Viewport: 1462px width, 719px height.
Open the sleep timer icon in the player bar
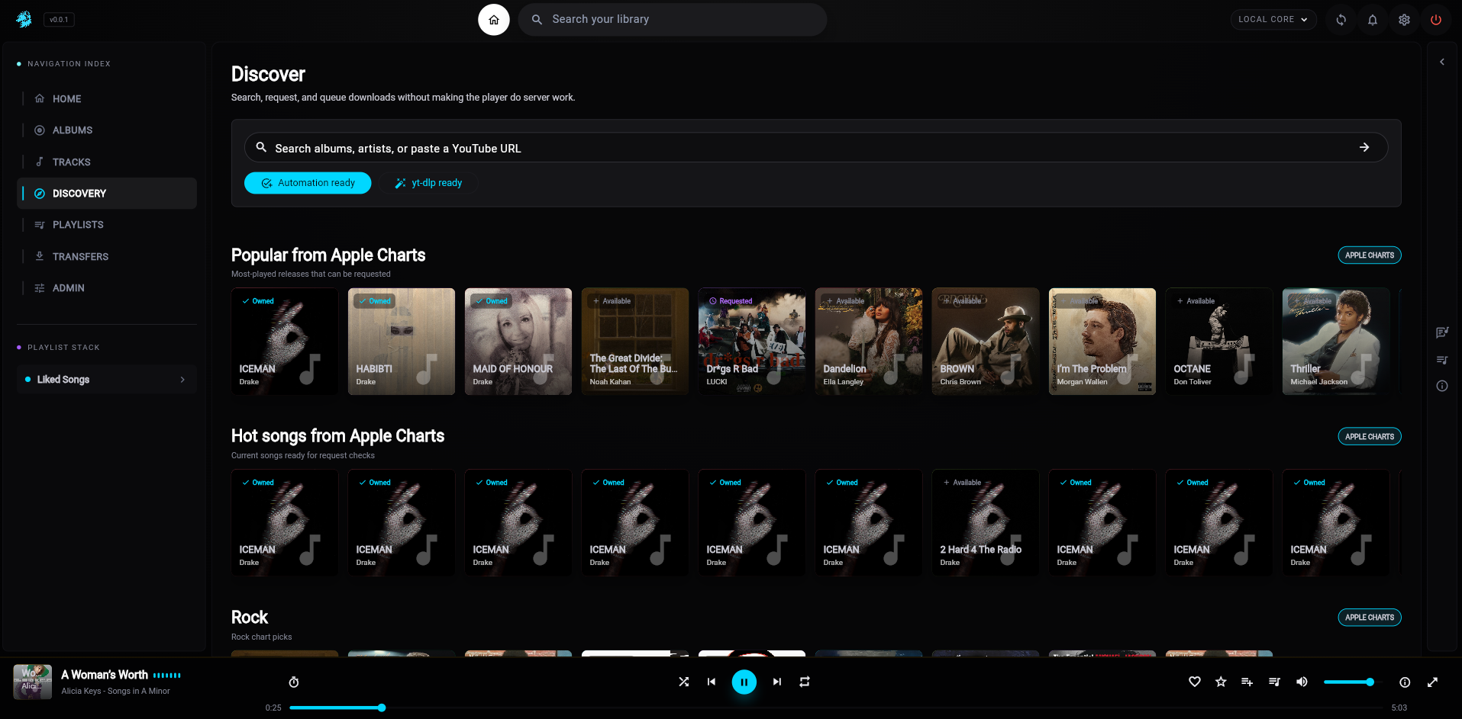pyautogui.click(x=294, y=682)
